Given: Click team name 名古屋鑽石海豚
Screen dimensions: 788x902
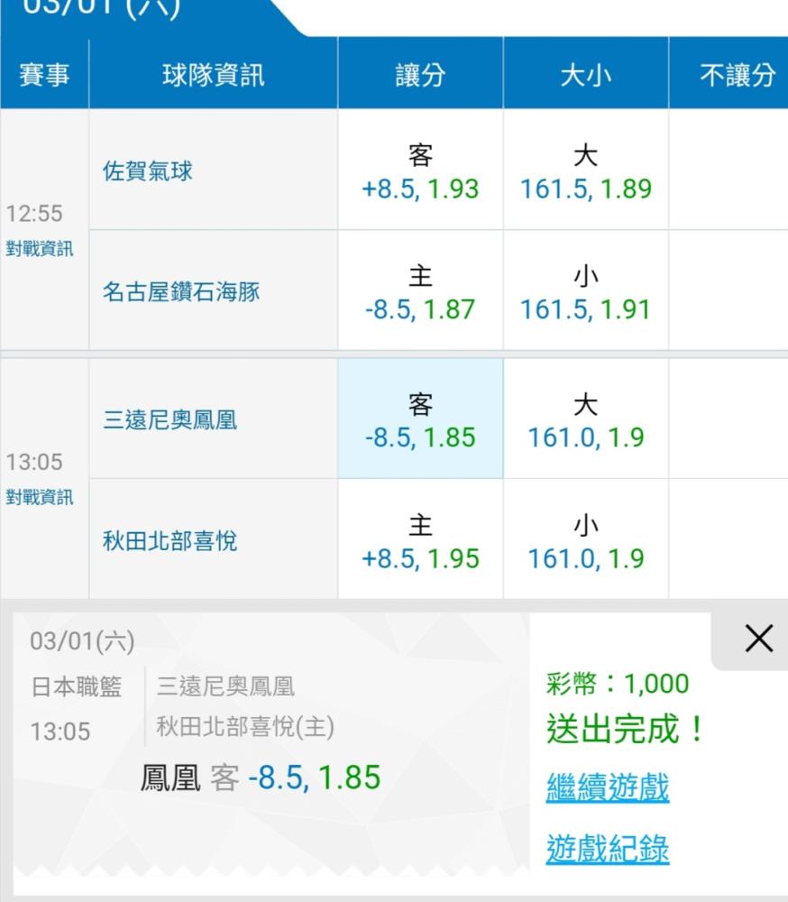Looking at the screenshot, I should click(x=180, y=292).
